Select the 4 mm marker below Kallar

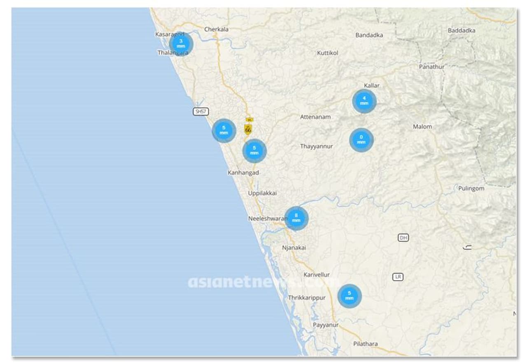point(364,101)
